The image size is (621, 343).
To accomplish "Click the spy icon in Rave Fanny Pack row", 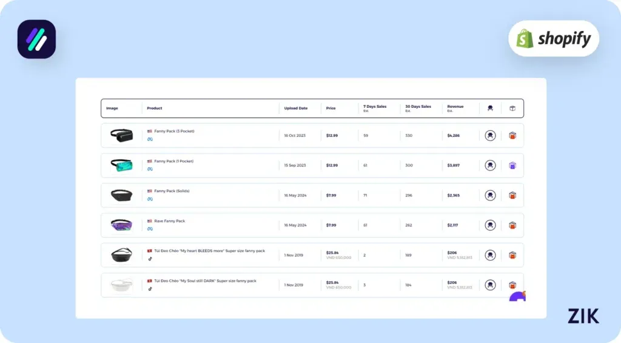I will (x=490, y=225).
